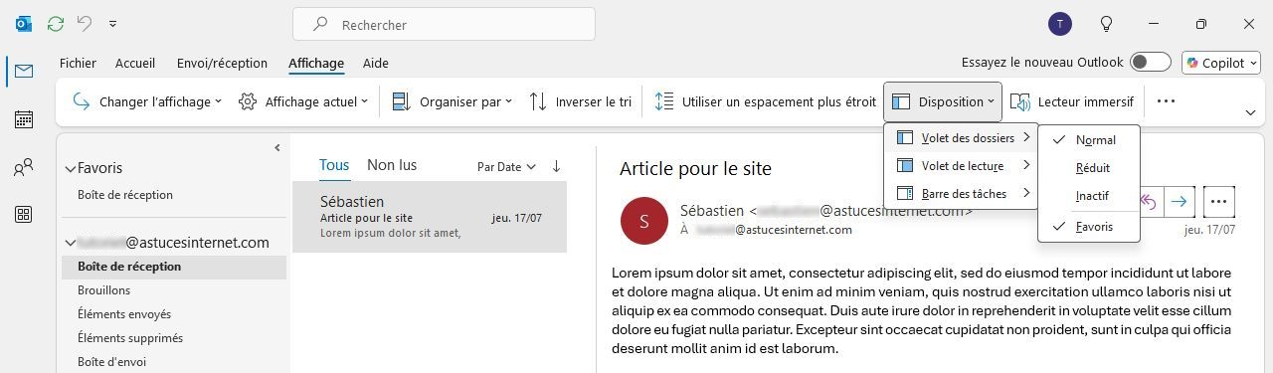
Task: Click the Inverser le tri arrows icon
Action: pos(538,101)
